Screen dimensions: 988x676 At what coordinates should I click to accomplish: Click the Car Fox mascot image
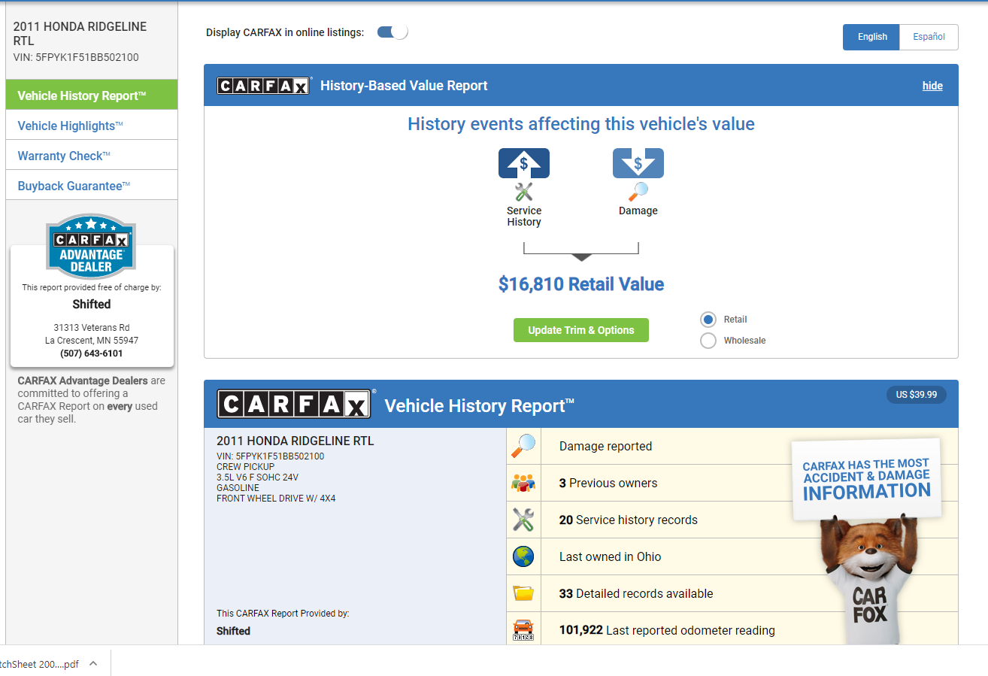pyautogui.click(x=868, y=579)
